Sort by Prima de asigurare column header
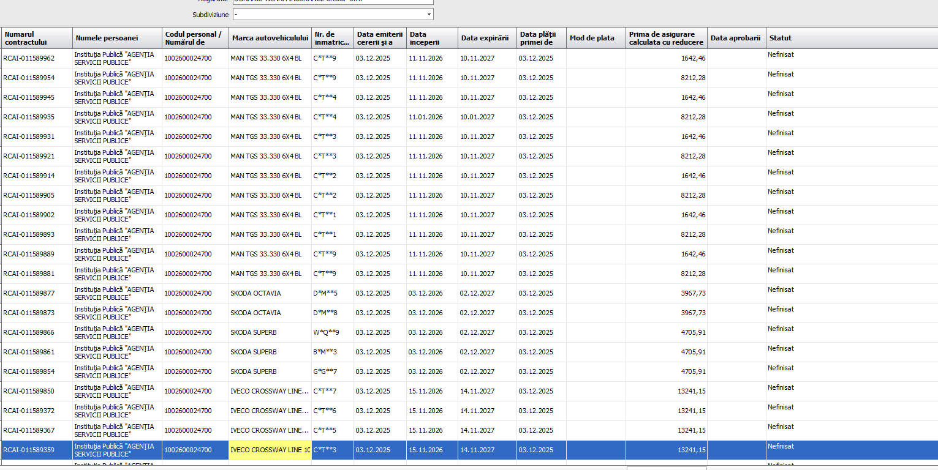The image size is (938, 470). pos(665,38)
